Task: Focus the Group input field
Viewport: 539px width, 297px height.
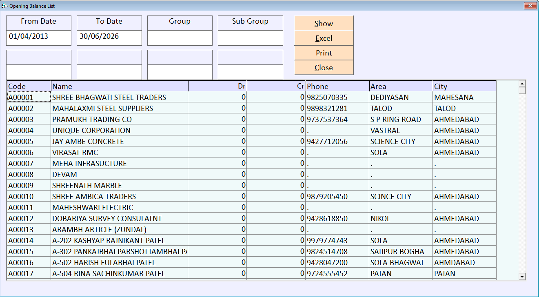Action: click(x=180, y=38)
